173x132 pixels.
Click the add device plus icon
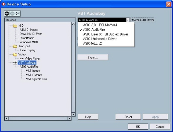[x=7, y=13]
